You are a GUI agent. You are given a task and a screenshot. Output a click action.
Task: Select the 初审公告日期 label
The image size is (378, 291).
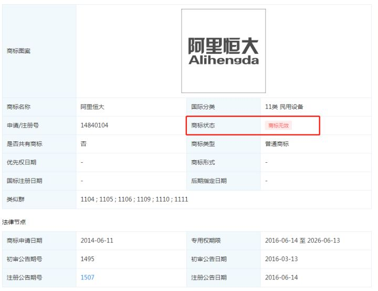click(x=209, y=259)
